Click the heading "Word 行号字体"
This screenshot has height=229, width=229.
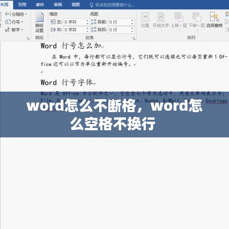click(x=66, y=83)
